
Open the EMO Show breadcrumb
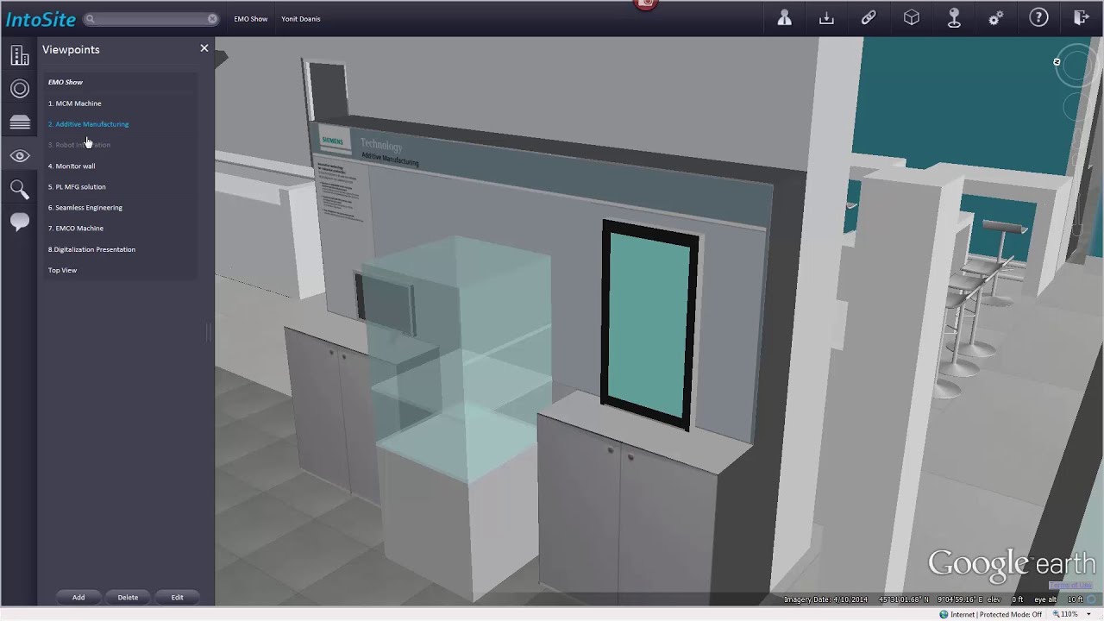[x=251, y=19]
